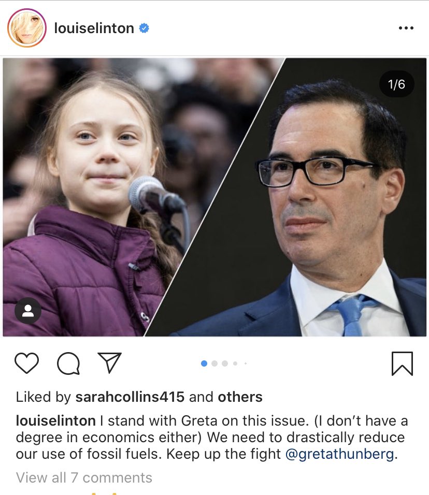Viewport: 429px width, 495px height.
Task: Open sarahcollins415's profile from Liked by line
Action: coord(130,397)
